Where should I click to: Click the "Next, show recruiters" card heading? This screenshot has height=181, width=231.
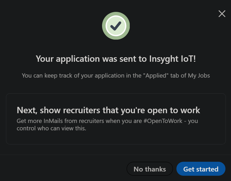pyautogui.click(x=108, y=110)
